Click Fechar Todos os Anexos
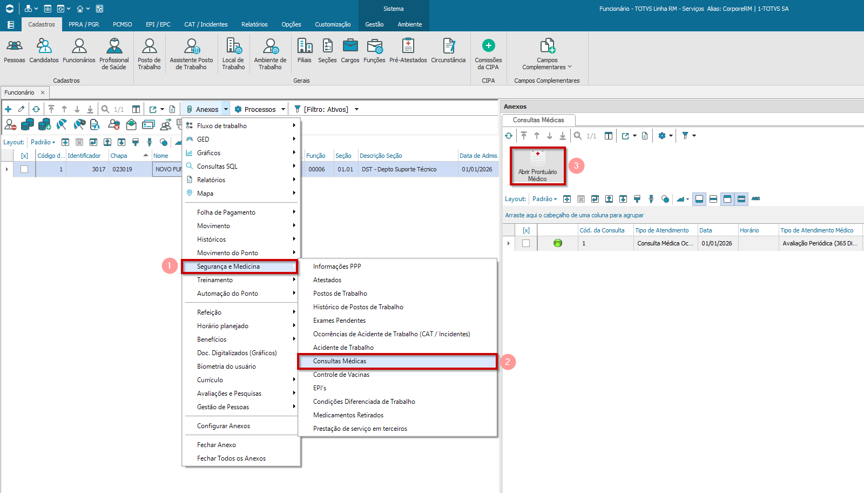Viewport: 864px width, 493px height. [x=241, y=458]
